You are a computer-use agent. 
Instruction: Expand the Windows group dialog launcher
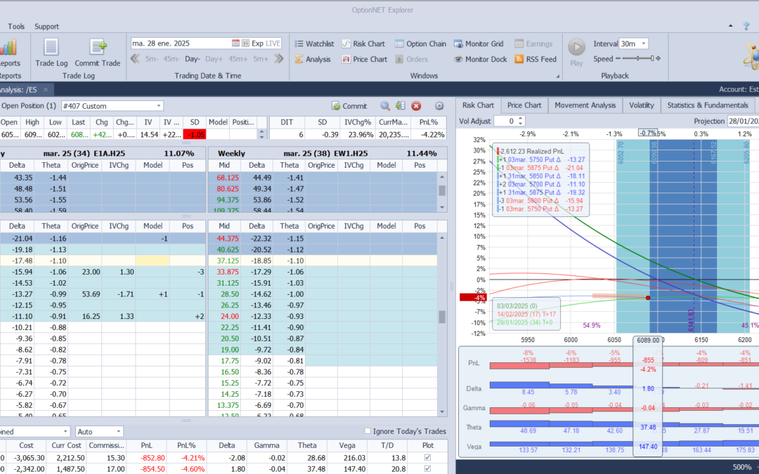click(557, 76)
